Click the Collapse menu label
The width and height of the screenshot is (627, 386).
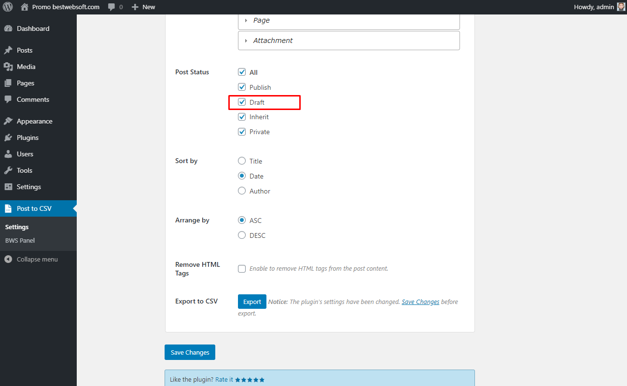tap(37, 259)
